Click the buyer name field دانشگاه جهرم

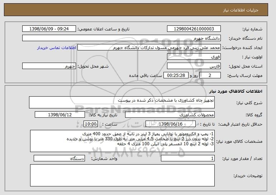(122, 38)
